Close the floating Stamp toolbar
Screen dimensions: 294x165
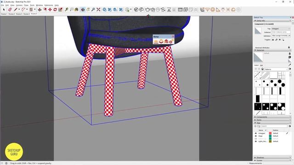tap(173, 37)
